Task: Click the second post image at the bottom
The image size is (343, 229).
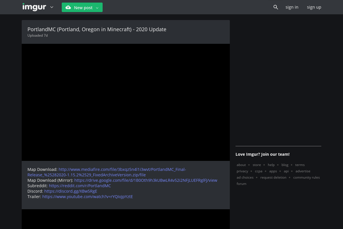Action: coord(126,219)
